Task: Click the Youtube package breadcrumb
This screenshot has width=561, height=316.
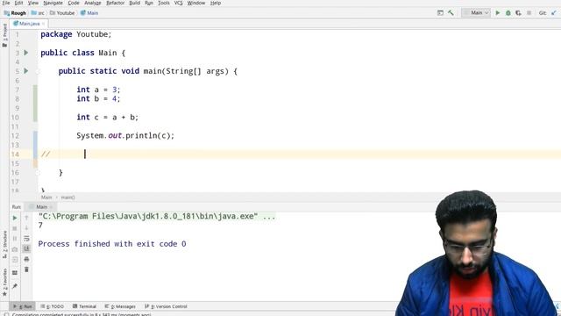Action: pyautogui.click(x=62, y=13)
